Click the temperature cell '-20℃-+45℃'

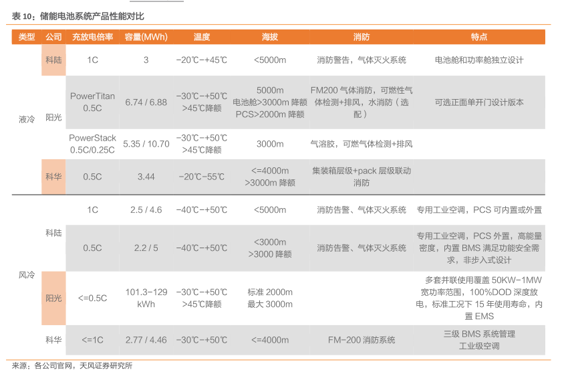click(202, 60)
